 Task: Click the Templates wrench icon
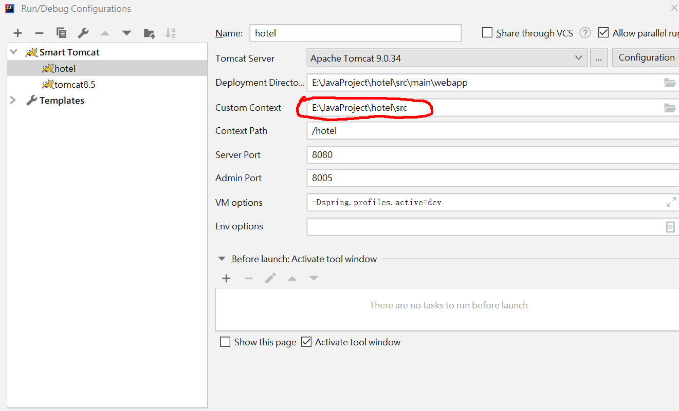pyautogui.click(x=31, y=101)
